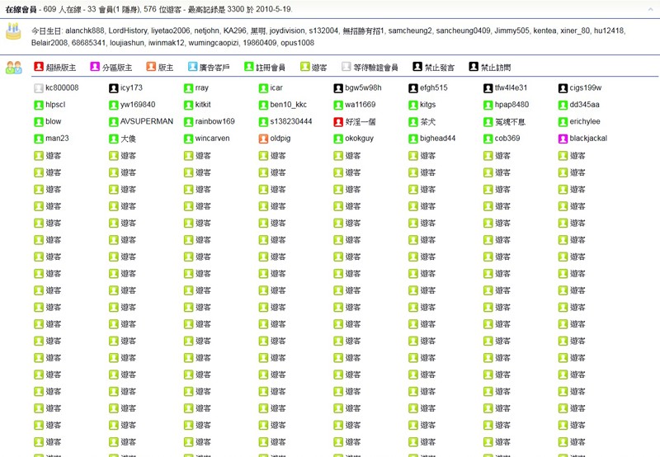
Task: Open birthday member liyetao2006's profile
Action: [171, 31]
